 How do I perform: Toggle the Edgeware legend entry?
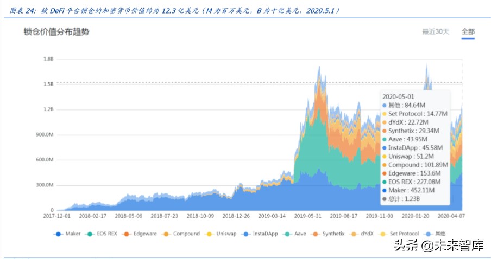point(139,234)
